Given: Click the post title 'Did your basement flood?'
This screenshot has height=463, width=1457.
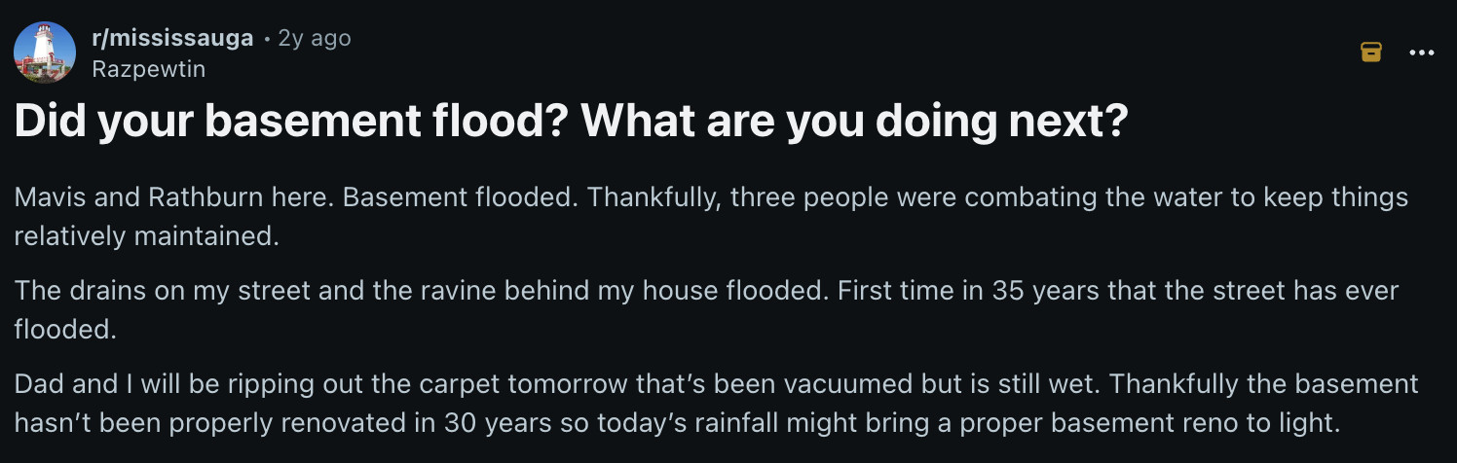Looking at the screenshot, I should [x=292, y=122].
